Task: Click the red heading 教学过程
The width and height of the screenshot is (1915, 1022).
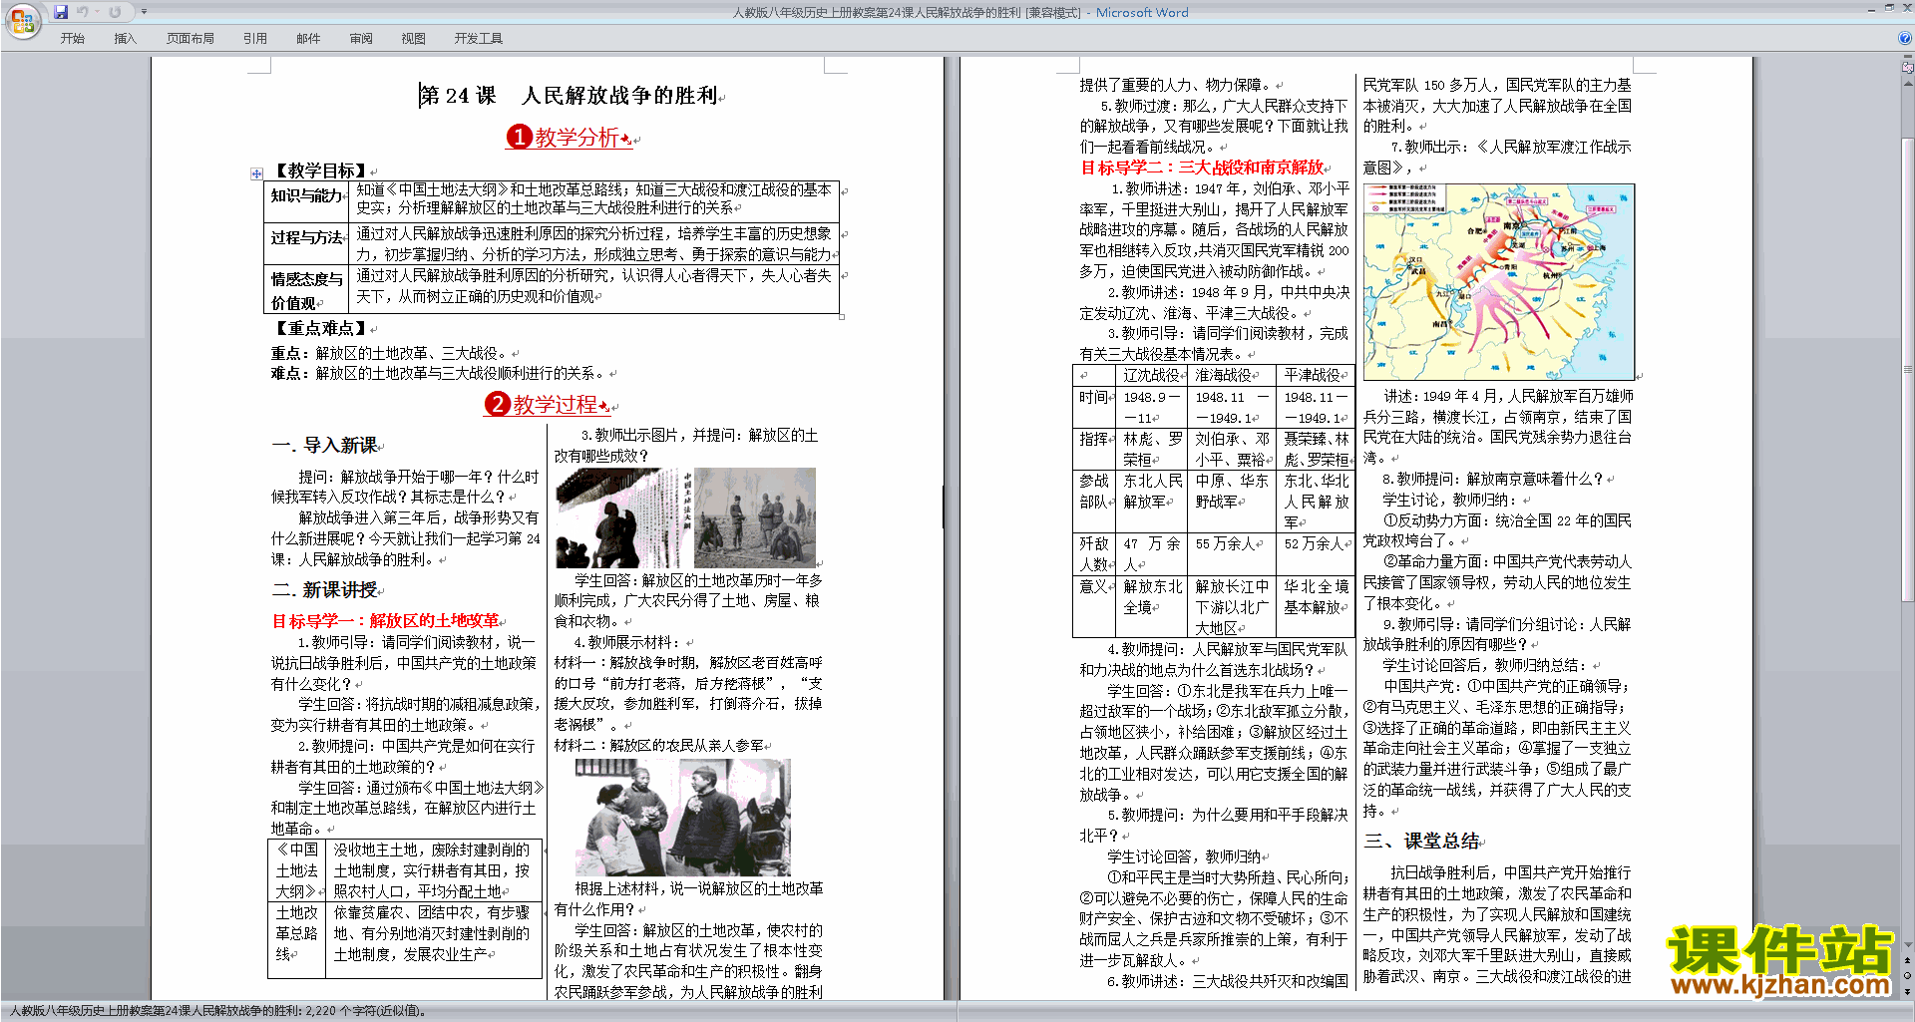Action: [556, 405]
